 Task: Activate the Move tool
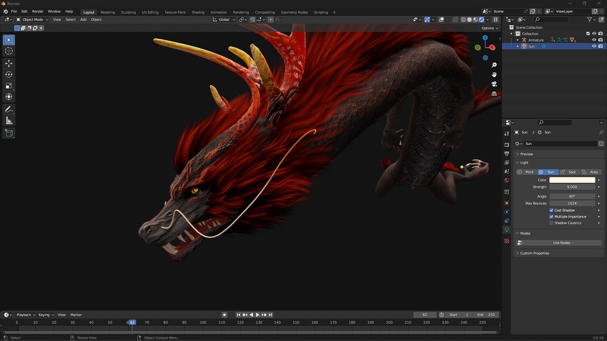(x=9, y=63)
